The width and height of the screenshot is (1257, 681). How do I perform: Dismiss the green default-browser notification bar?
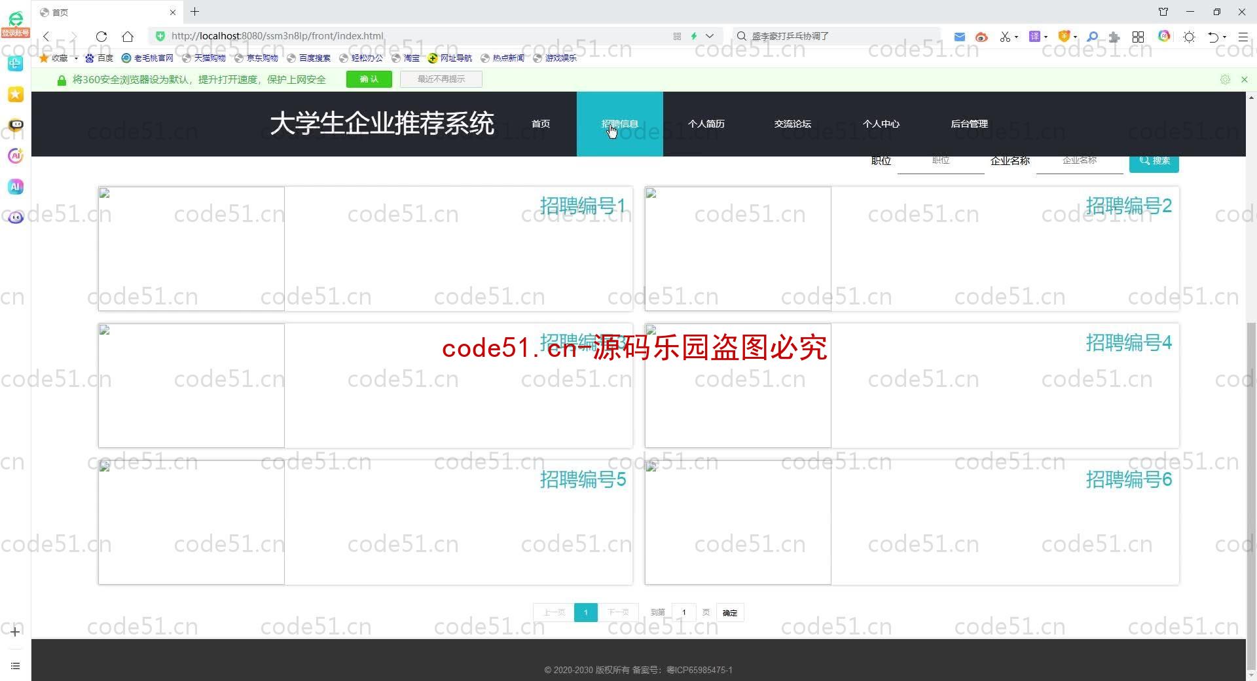[x=1245, y=79]
